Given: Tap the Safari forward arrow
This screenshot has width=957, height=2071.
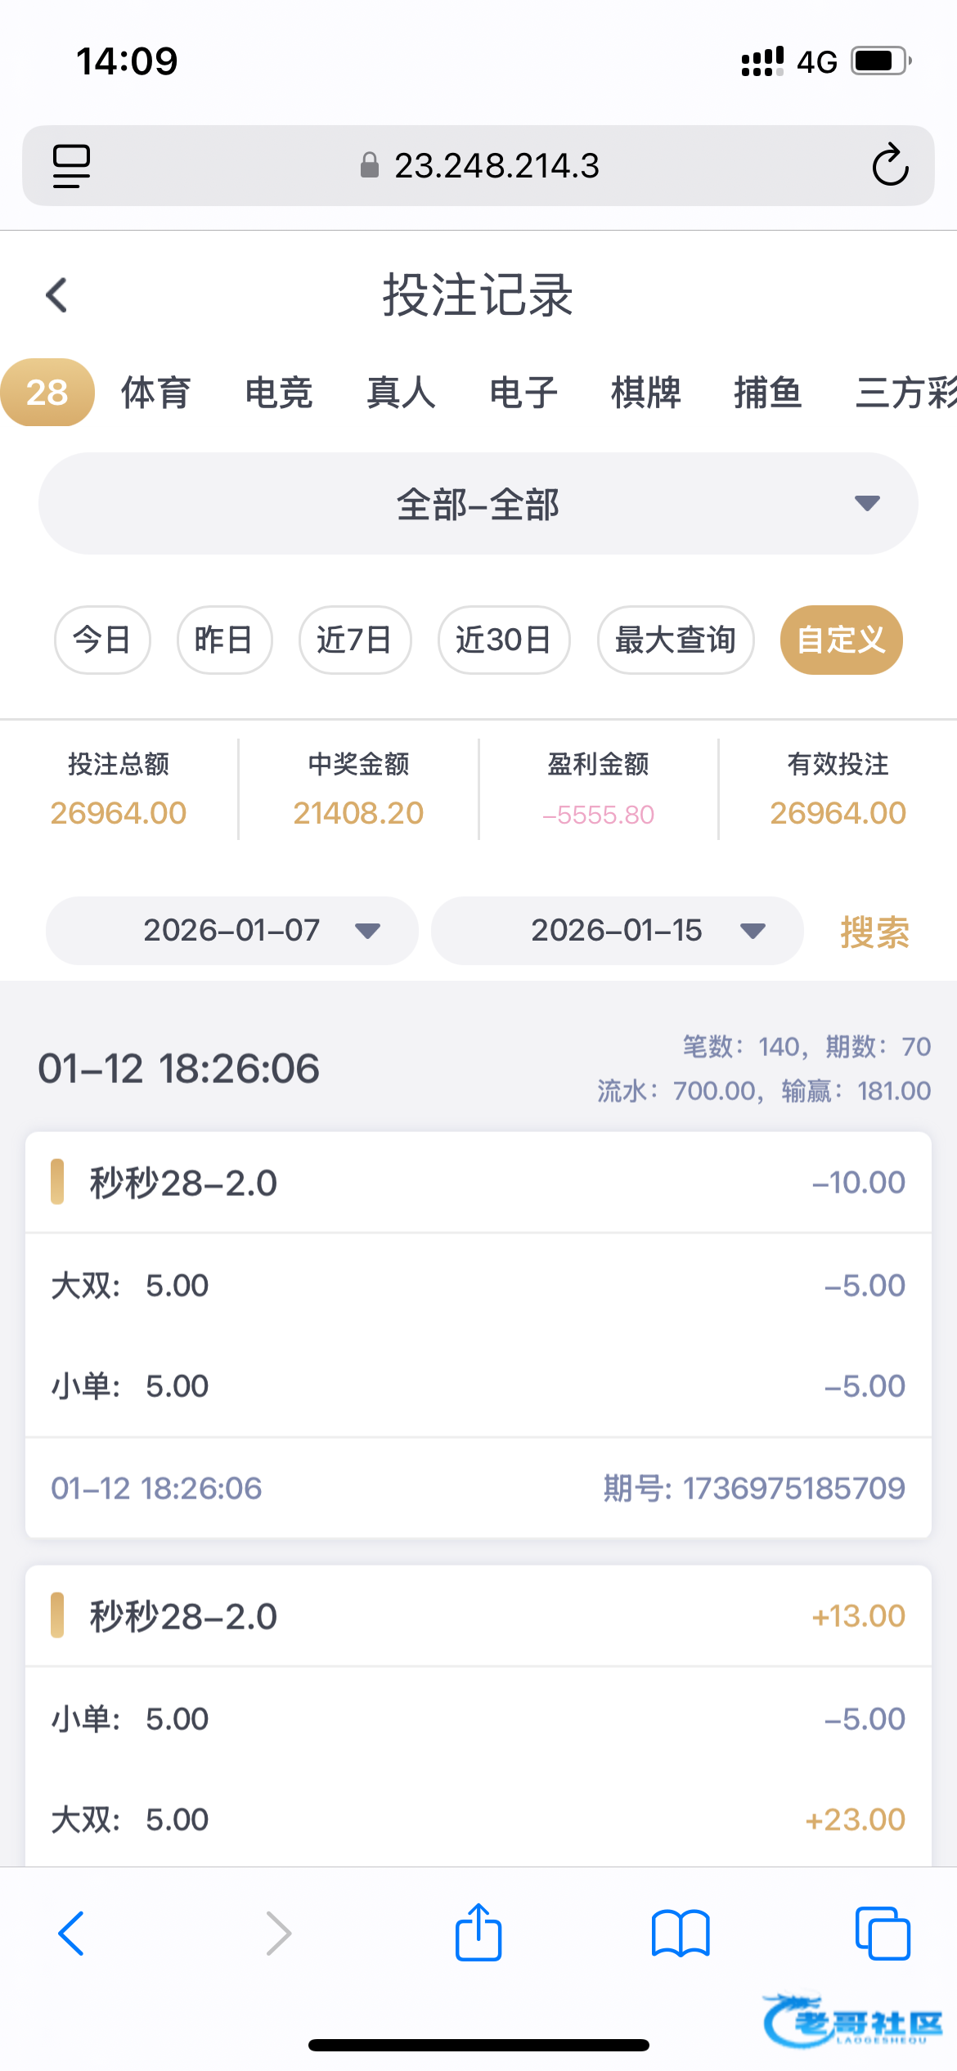Looking at the screenshot, I should coord(278,1934).
